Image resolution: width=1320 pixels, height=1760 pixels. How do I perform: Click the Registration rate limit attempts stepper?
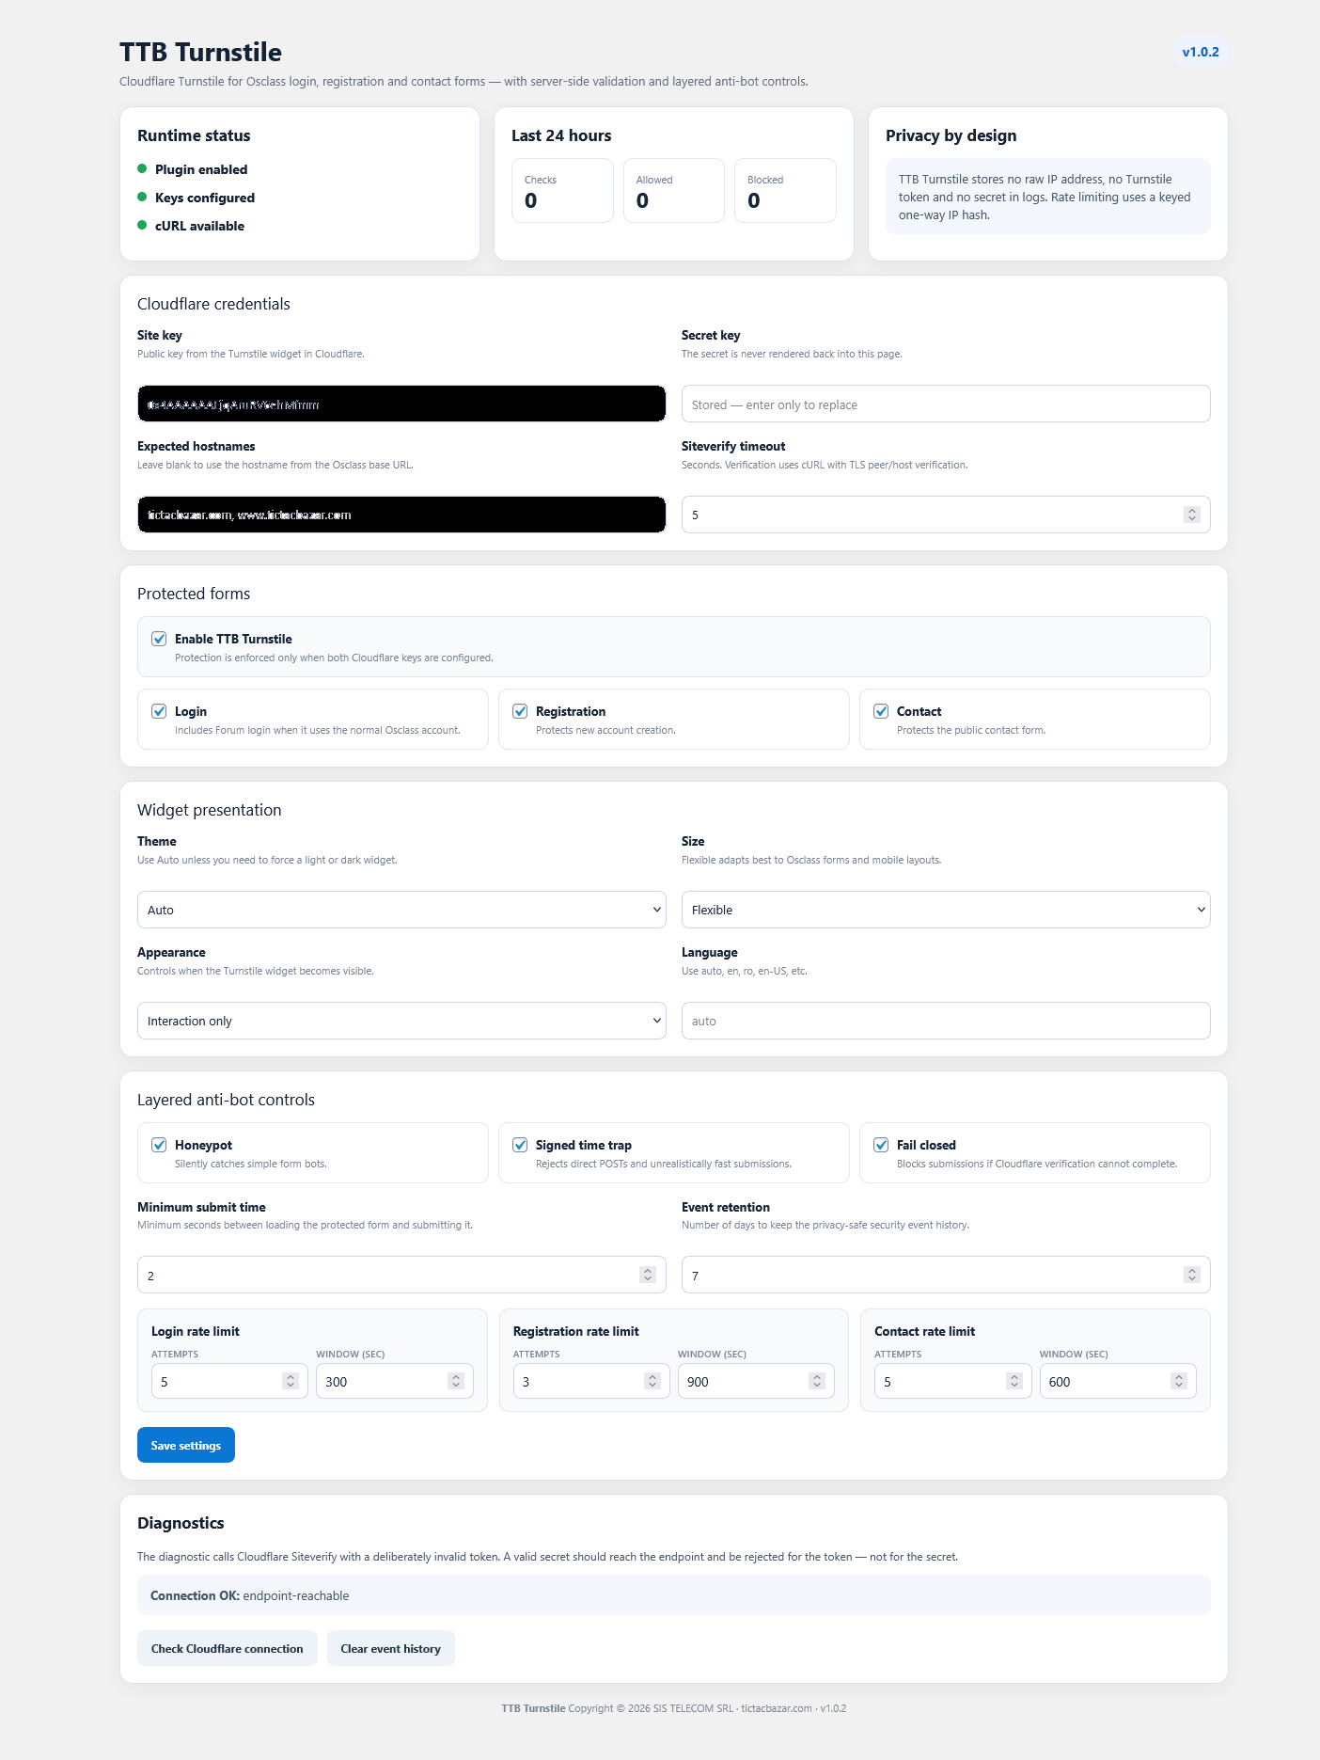[652, 1381]
